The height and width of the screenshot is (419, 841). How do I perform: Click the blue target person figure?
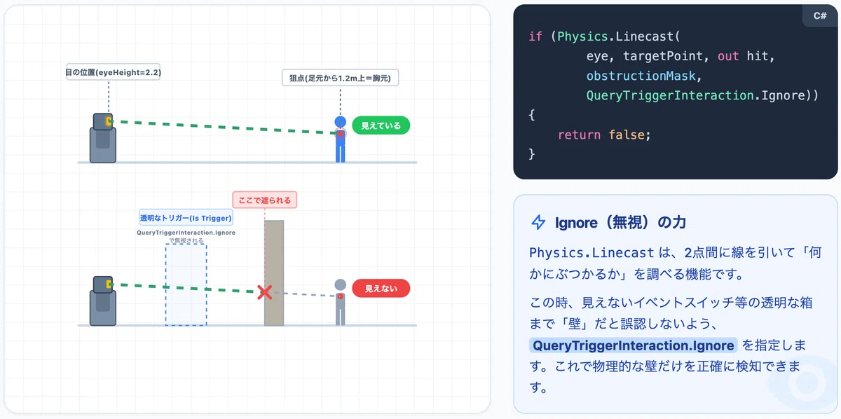pyautogui.click(x=340, y=139)
